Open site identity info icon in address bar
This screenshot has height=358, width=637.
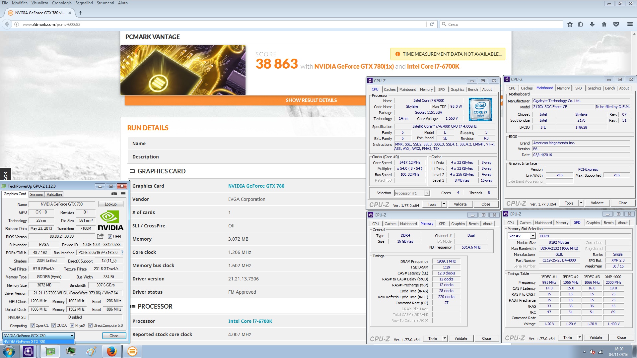(16, 24)
